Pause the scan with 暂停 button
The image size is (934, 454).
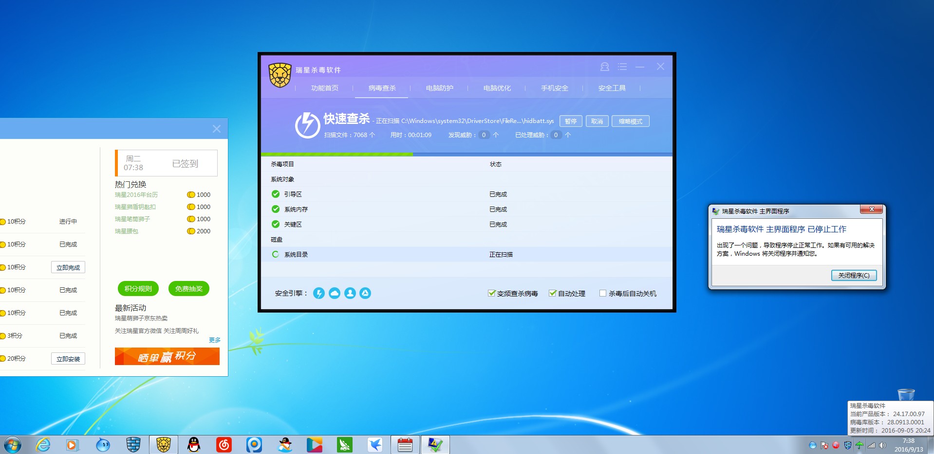(x=571, y=121)
